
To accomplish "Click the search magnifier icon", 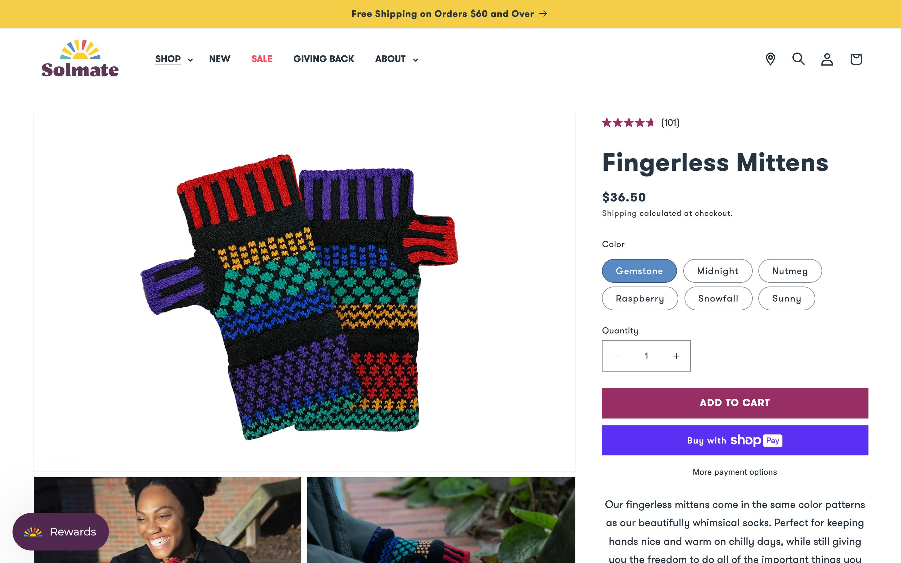I will click(798, 59).
